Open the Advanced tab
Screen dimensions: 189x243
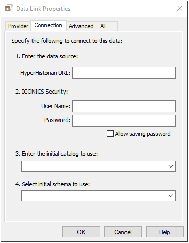81,26
